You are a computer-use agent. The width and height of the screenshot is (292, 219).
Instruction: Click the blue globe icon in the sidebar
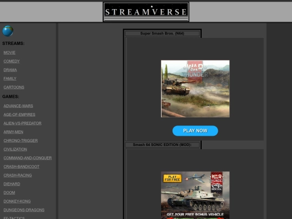click(8, 31)
